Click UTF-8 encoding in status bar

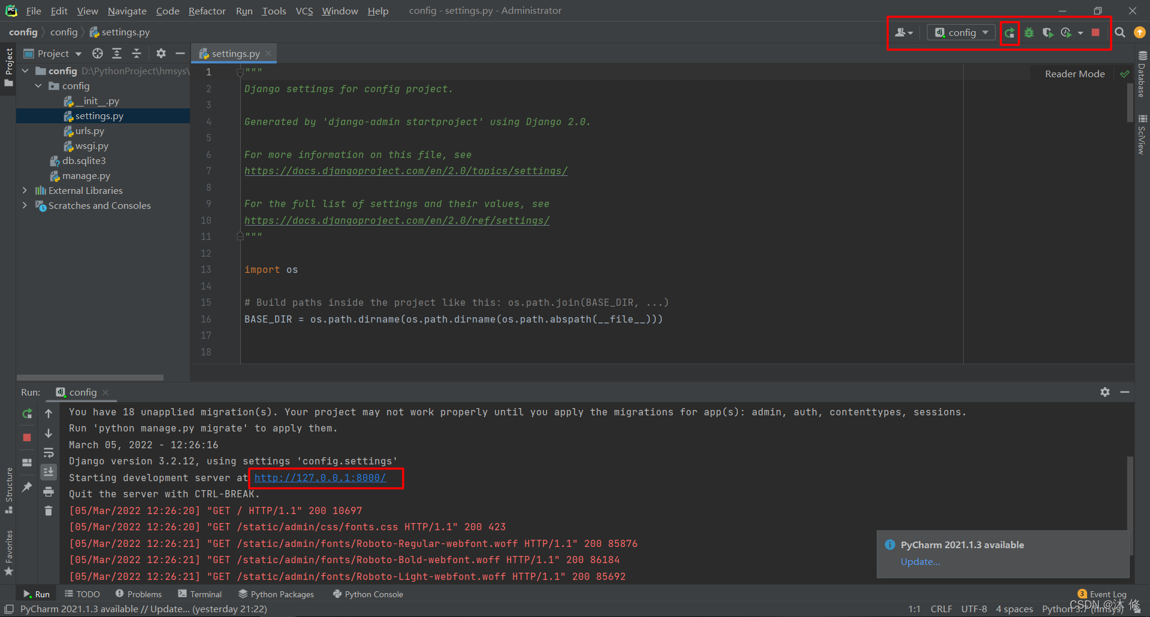(974, 609)
